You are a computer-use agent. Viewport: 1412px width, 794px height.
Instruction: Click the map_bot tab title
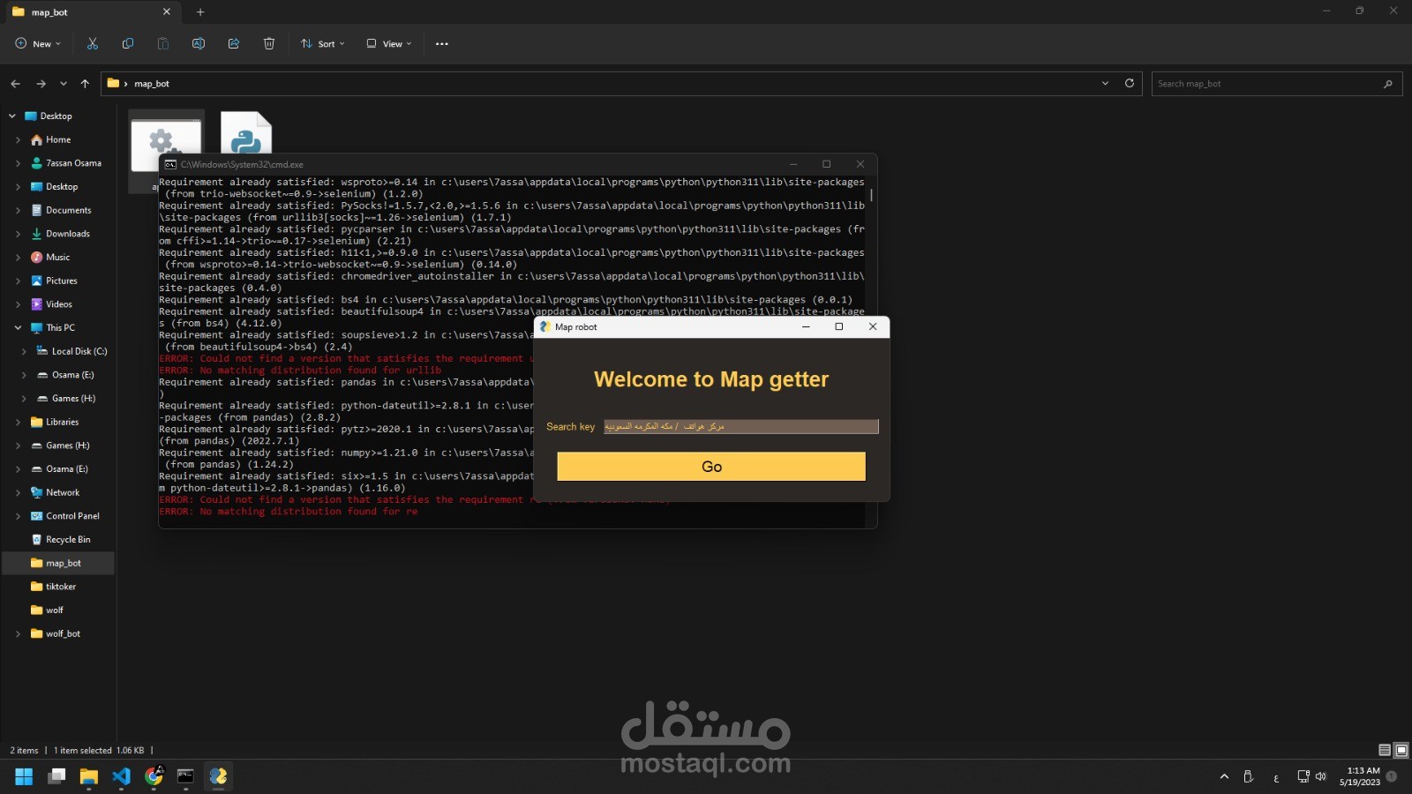(49, 12)
